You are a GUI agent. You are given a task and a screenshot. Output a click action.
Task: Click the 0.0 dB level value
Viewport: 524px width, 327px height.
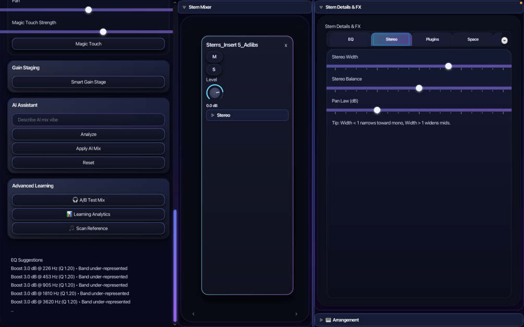coord(212,105)
